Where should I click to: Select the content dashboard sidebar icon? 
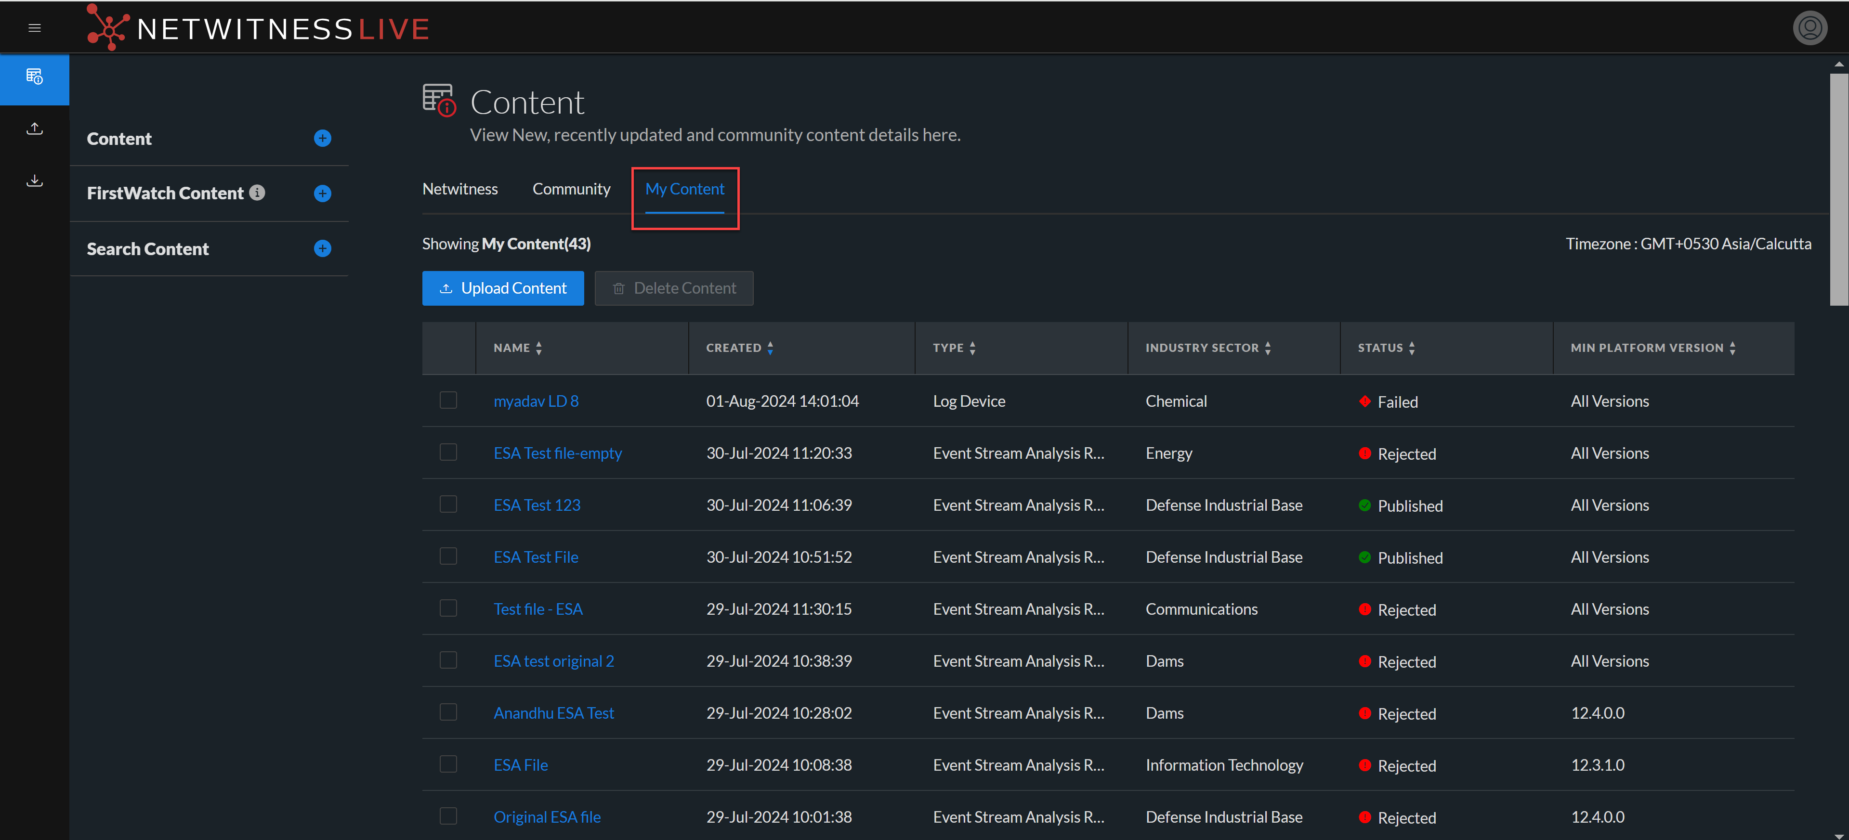(x=35, y=77)
